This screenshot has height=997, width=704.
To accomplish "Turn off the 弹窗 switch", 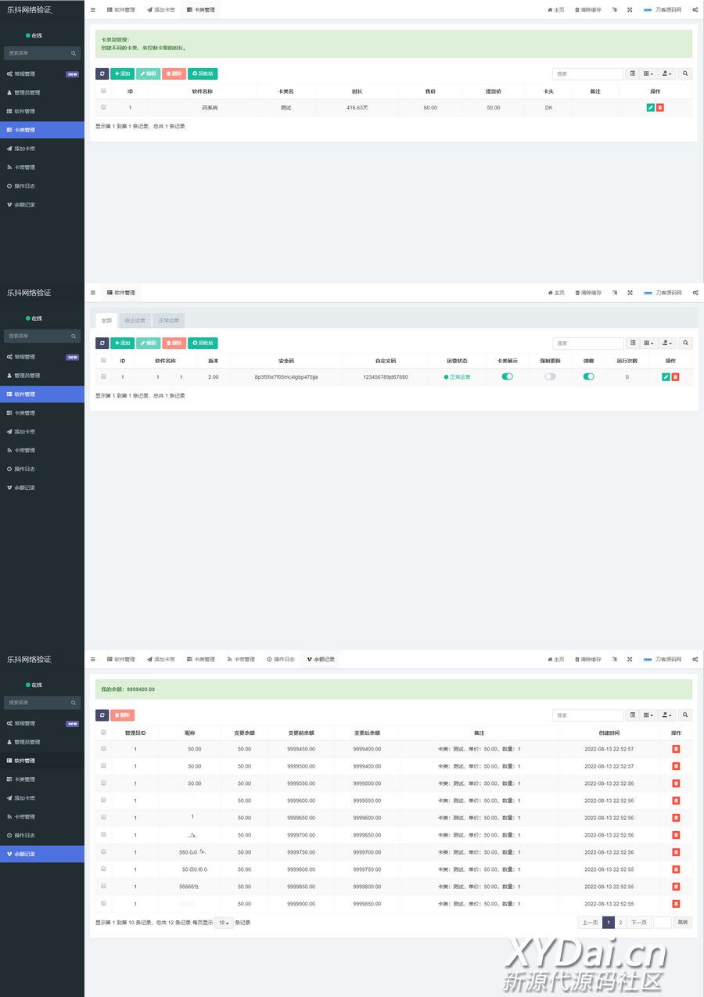I will click(588, 376).
